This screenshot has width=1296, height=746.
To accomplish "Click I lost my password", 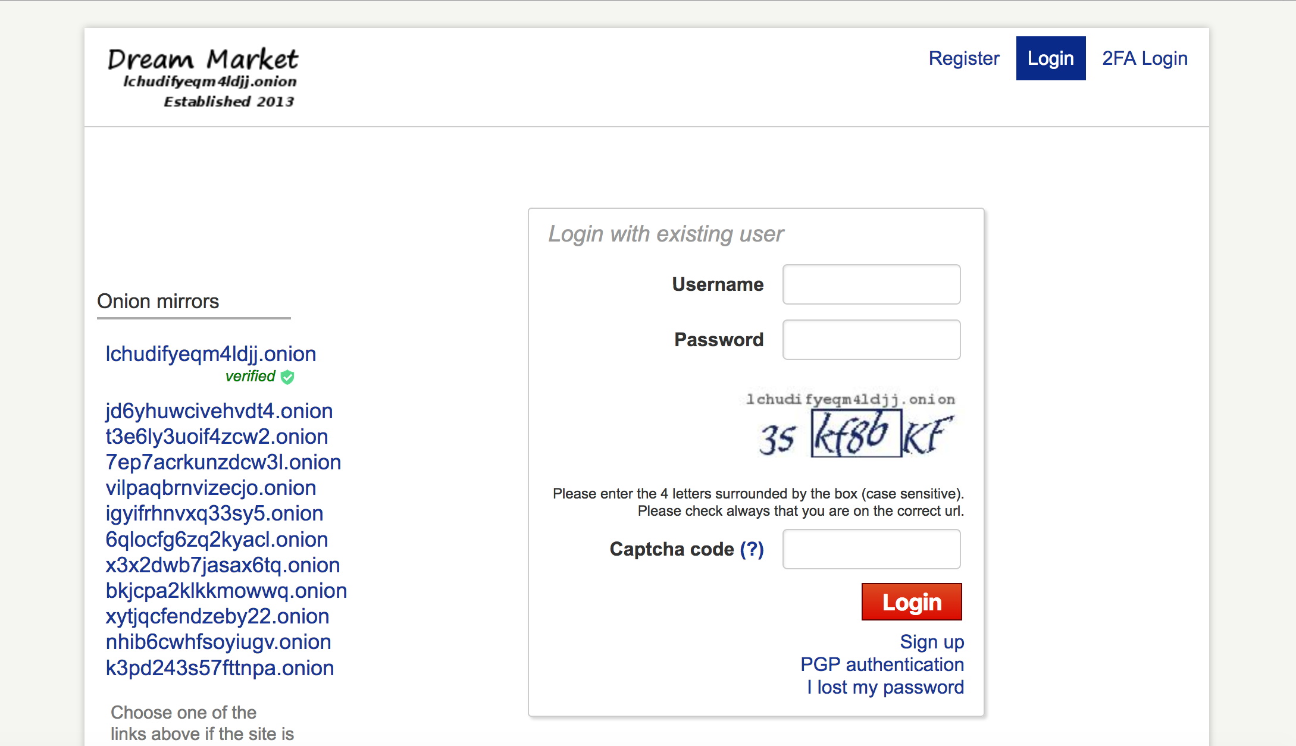I will click(885, 687).
